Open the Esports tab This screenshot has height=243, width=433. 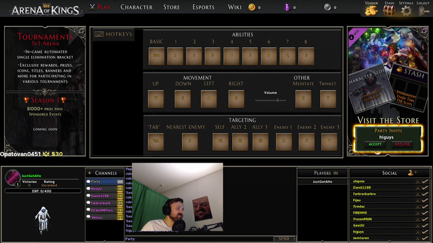click(203, 7)
